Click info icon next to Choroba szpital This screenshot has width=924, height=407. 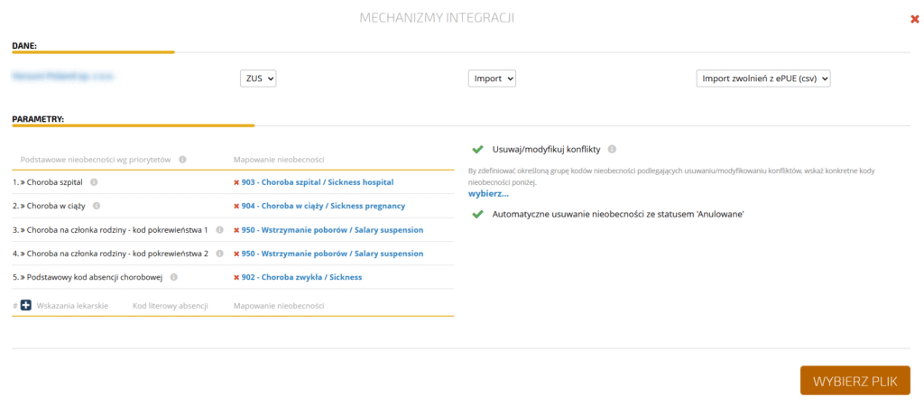pyautogui.click(x=95, y=181)
